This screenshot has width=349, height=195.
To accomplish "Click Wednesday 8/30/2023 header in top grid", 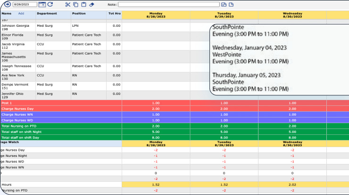I will [x=292, y=15].
